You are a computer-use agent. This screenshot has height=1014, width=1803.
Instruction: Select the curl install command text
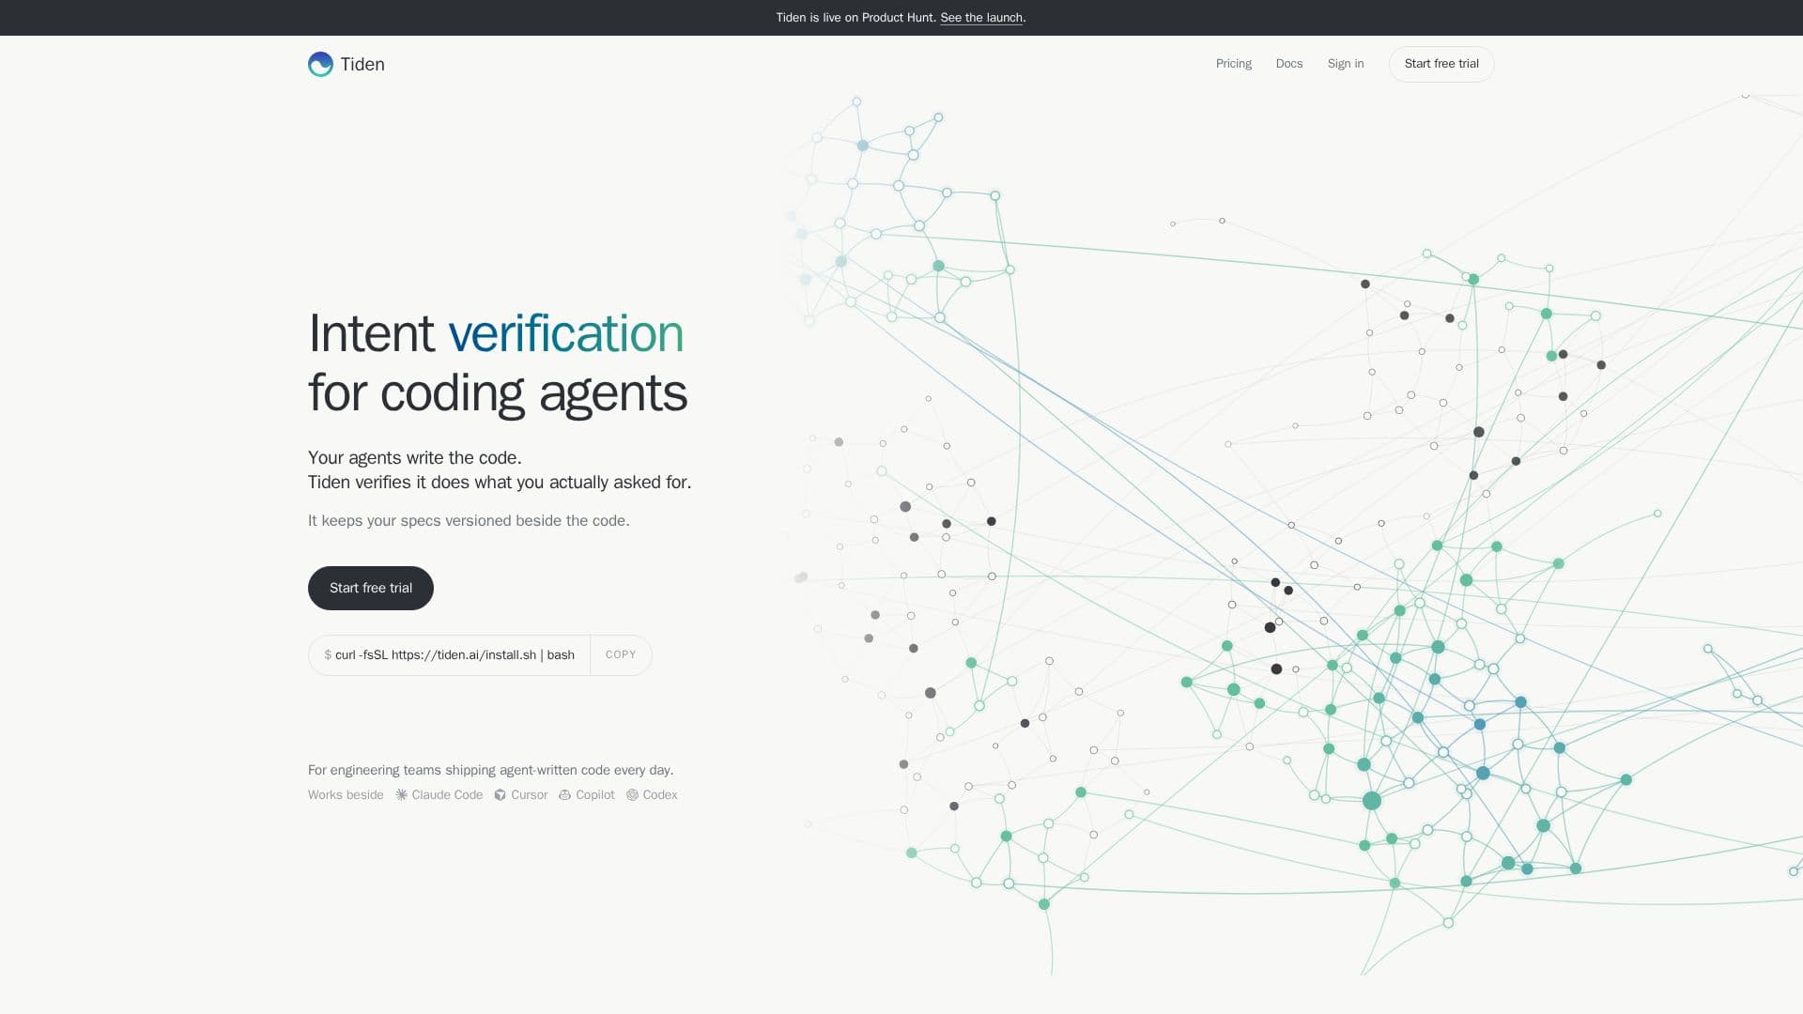tap(455, 655)
